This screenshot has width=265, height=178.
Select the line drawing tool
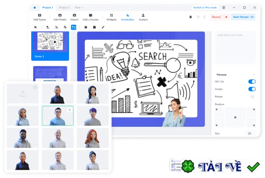(x=103, y=27)
